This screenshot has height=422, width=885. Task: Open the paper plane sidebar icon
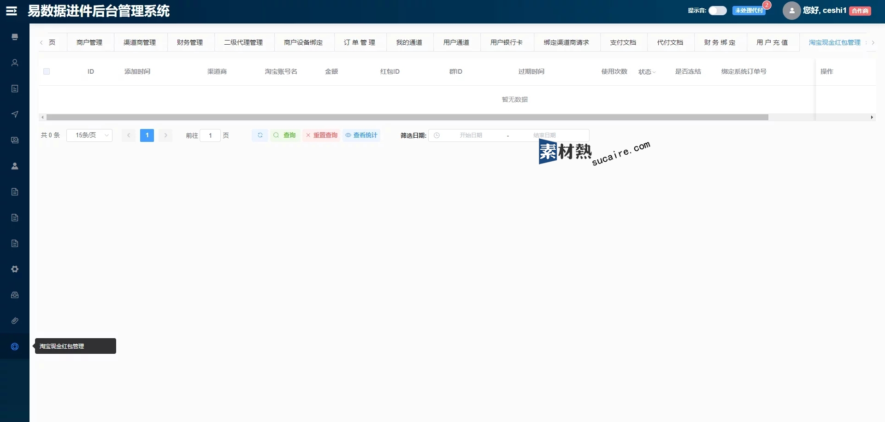pos(15,114)
